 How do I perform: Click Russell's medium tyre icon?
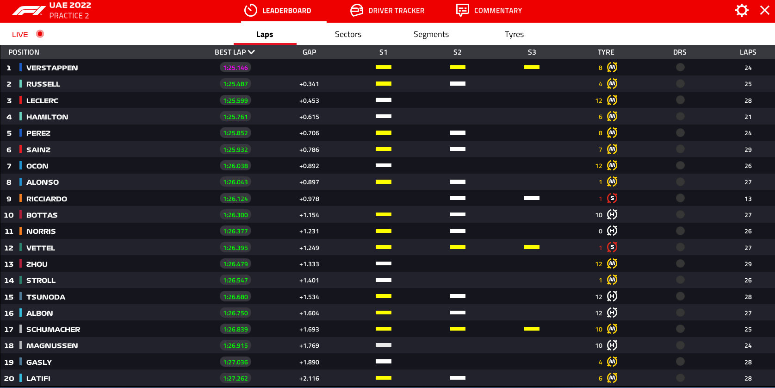tap(612, 84)
